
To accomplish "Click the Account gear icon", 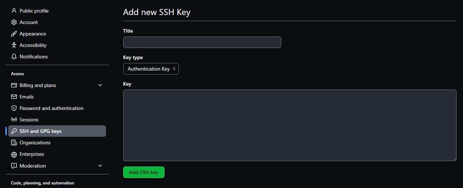I will pyautogui.click(x=14, y=22).
